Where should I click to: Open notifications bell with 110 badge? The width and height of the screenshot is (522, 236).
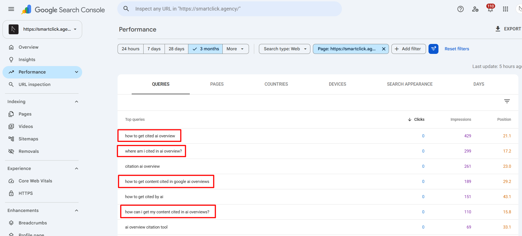click(490, 8)
